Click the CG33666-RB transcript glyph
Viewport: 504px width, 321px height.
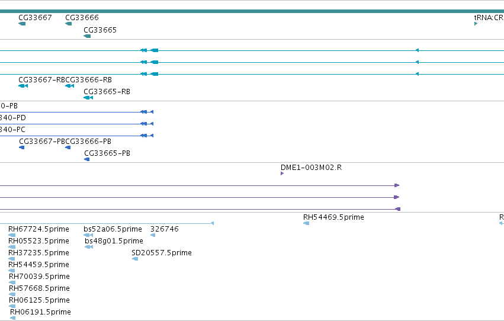(70, 86)
